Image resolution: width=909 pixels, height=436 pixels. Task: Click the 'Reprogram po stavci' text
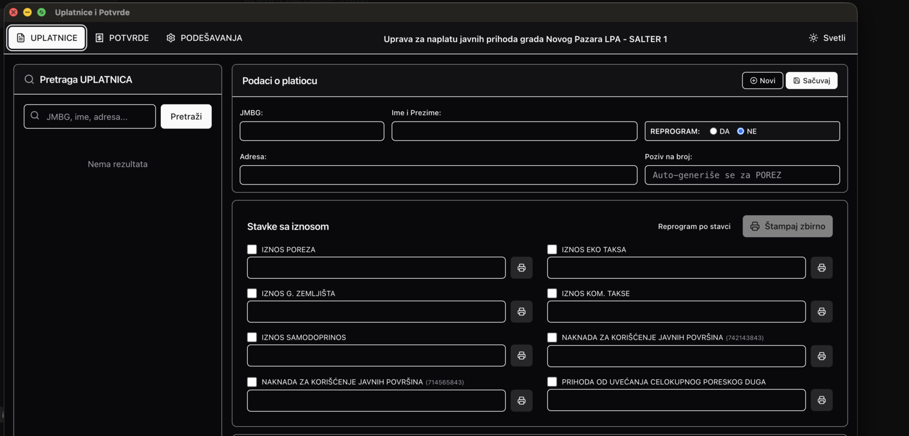(694, 227)
